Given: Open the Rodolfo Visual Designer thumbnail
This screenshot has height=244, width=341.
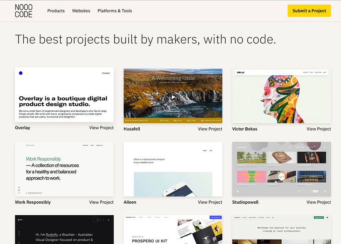Looking at the screenshot, I should click(x=64, y=229).
